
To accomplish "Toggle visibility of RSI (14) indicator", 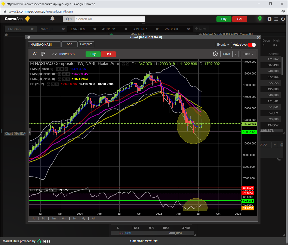I will click(x=46, y=190).
